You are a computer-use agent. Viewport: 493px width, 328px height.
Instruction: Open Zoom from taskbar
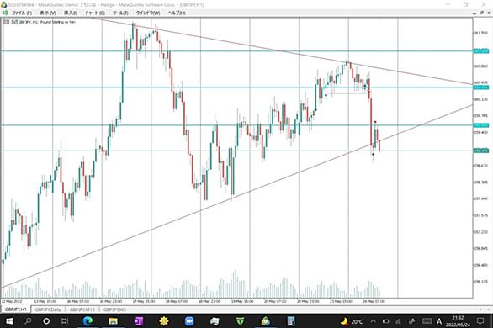(x=189, y=321)
